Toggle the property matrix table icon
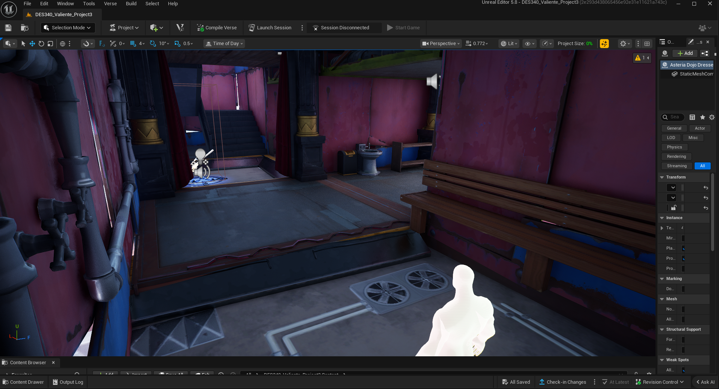This screenshot has height=389, width=719. 692,117
